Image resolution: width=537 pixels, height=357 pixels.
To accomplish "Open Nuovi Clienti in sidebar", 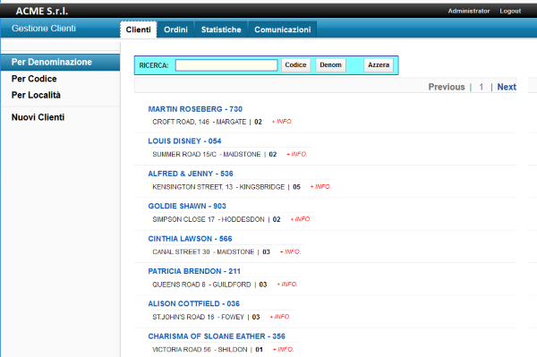I will click(38, 117).
